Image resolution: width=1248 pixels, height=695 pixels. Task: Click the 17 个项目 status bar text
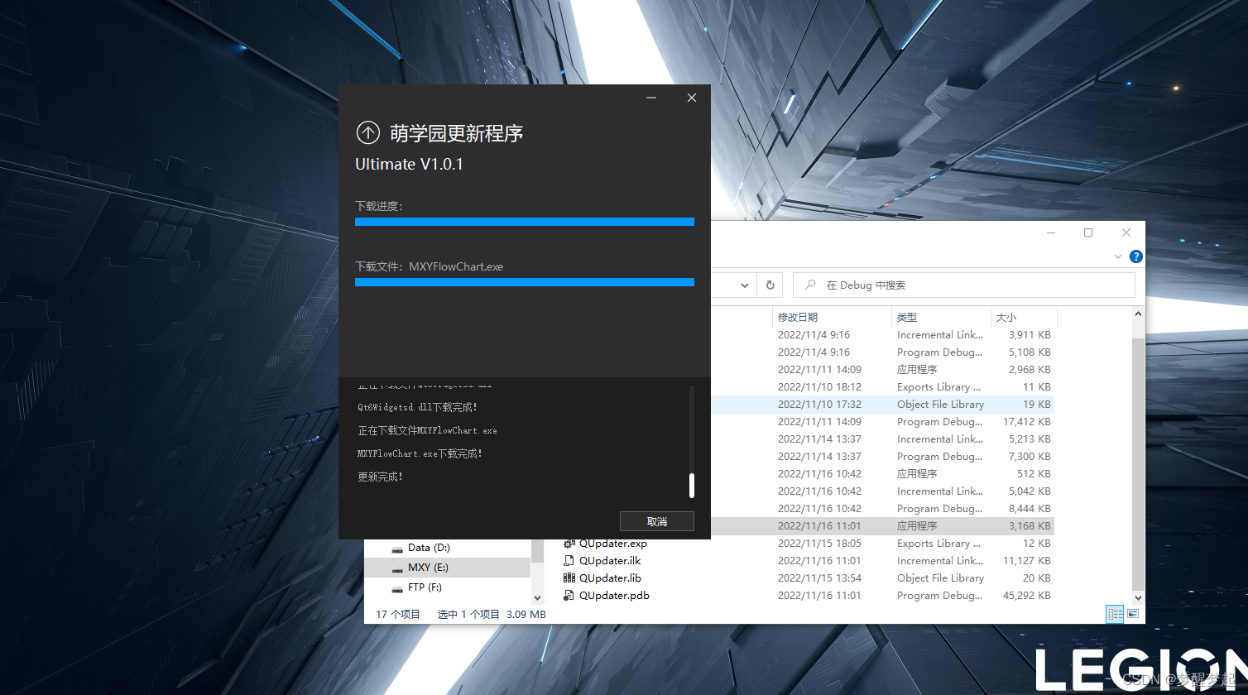point(398,615)
